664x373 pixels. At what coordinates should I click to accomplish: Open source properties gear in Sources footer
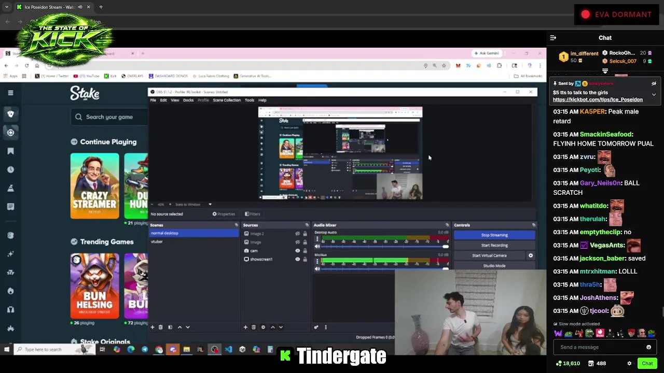point(263,327)
